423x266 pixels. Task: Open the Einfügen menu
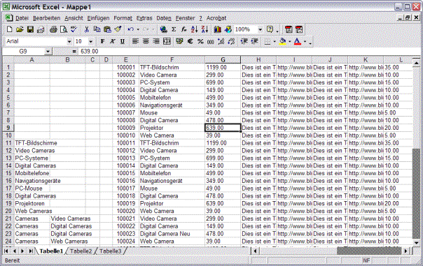(98, 18)
